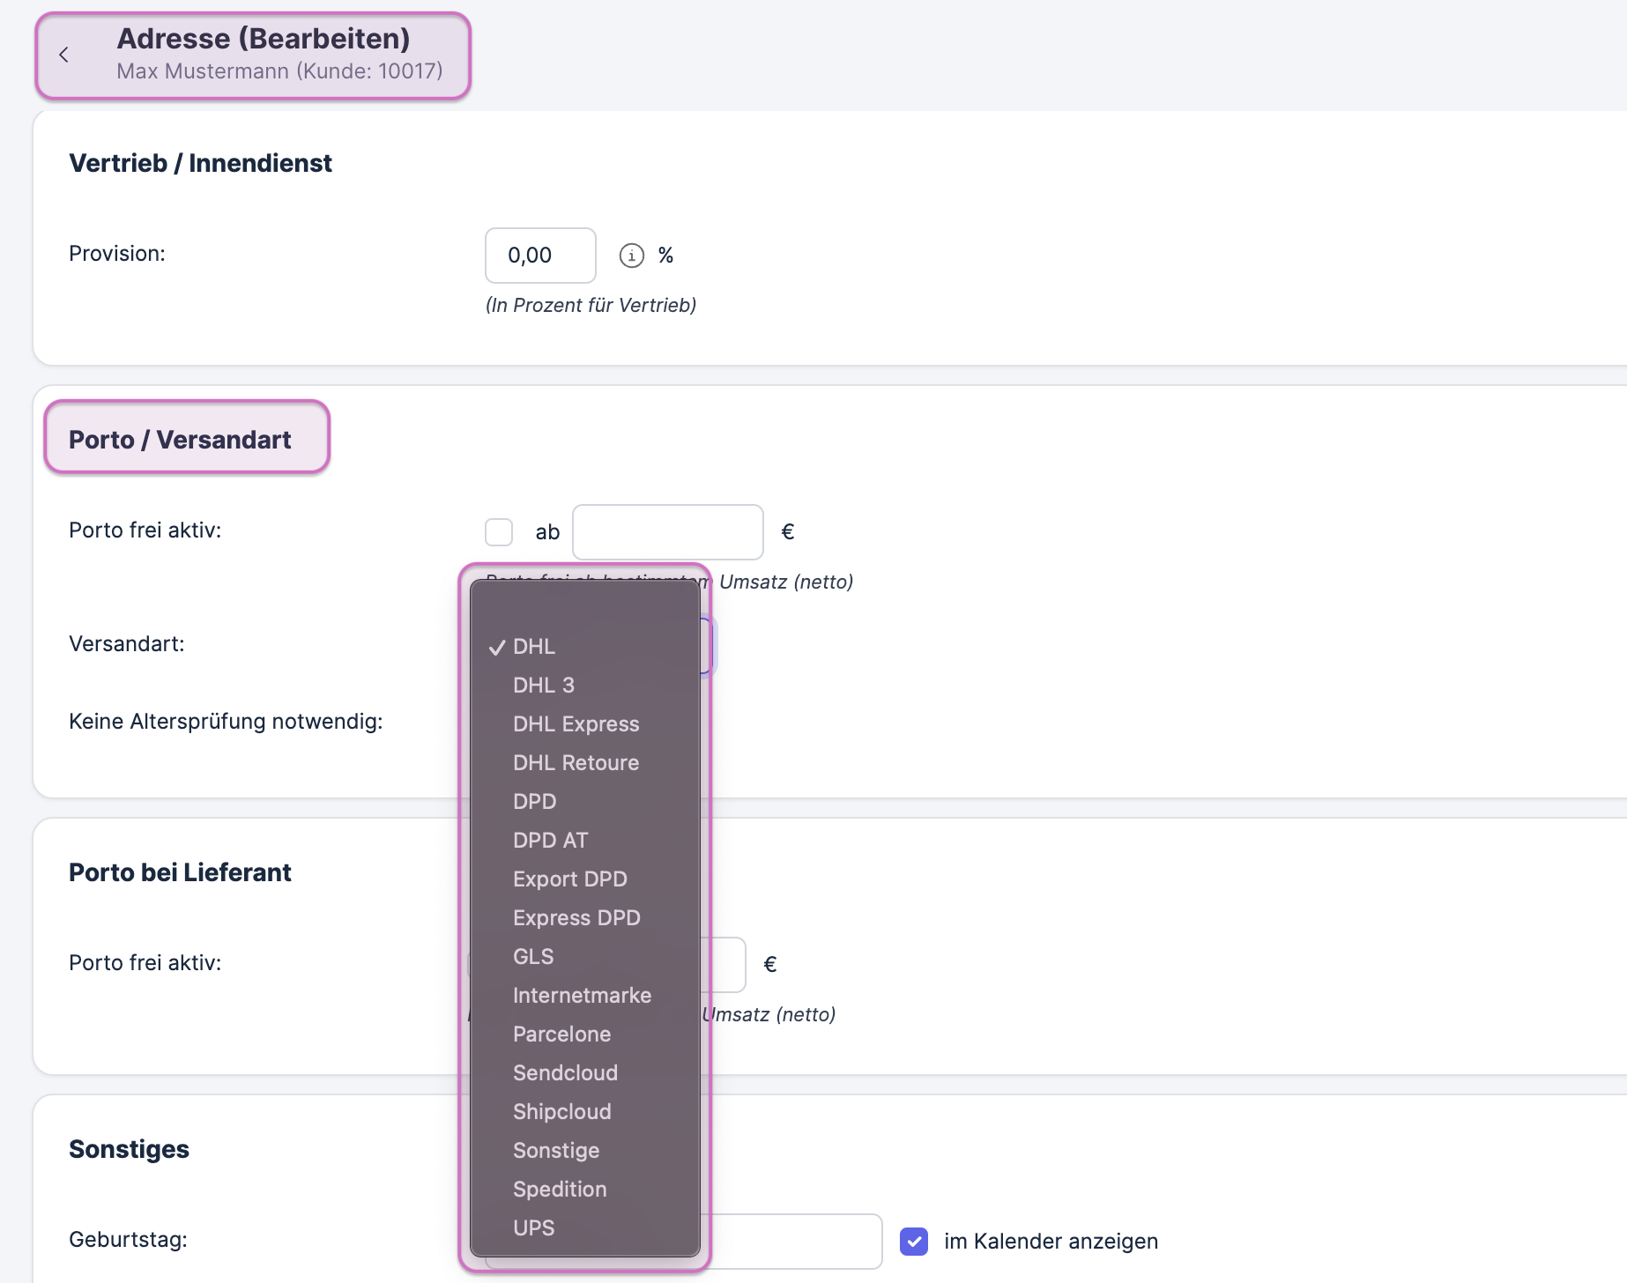Viewport: 1627px width, 1283px height.
Task: Choose UPS at the list bottom
Action: pos(533,1228)
